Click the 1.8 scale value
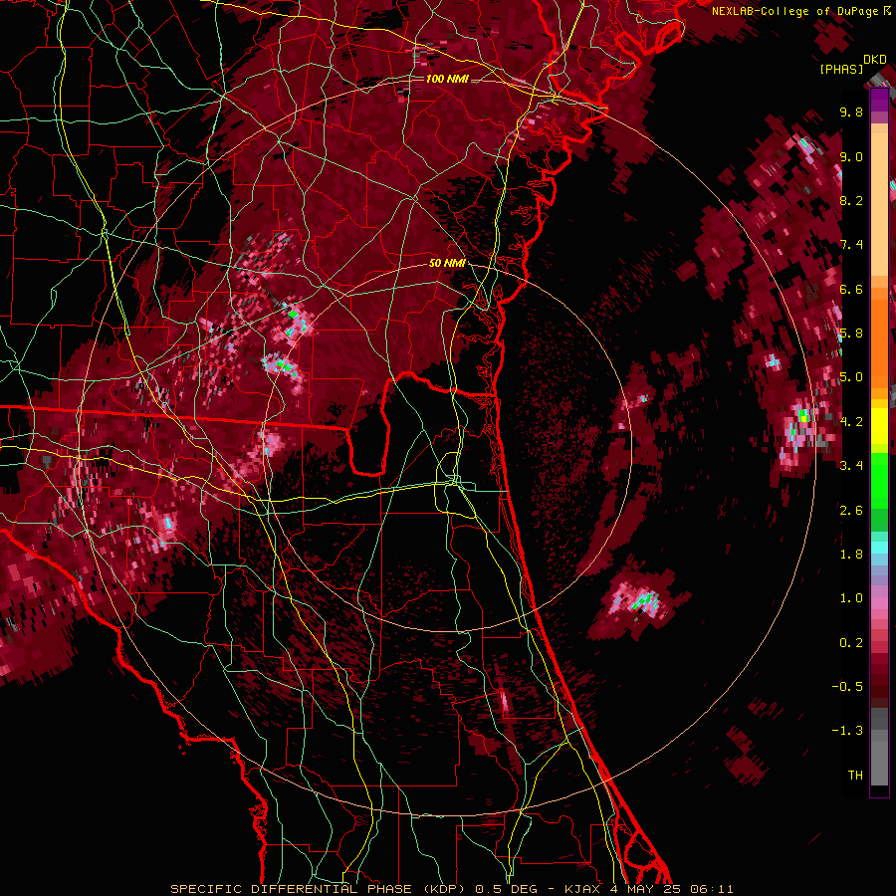This screenshot has height=896, width=896. tap(851, 554)
